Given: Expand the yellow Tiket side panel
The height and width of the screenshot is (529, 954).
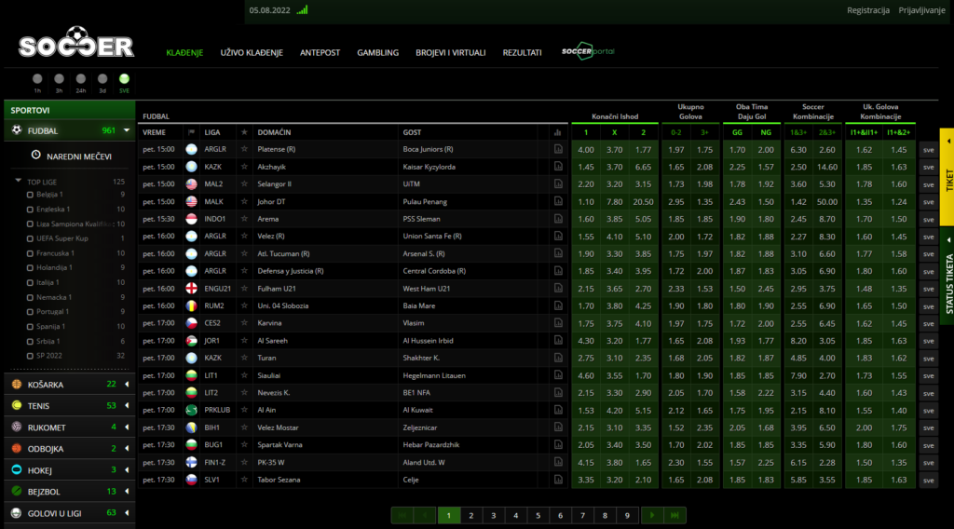Looking at the screenshot, I should point(947,177).
